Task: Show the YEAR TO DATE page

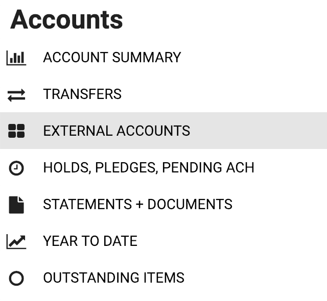Action: pos(90,241)
